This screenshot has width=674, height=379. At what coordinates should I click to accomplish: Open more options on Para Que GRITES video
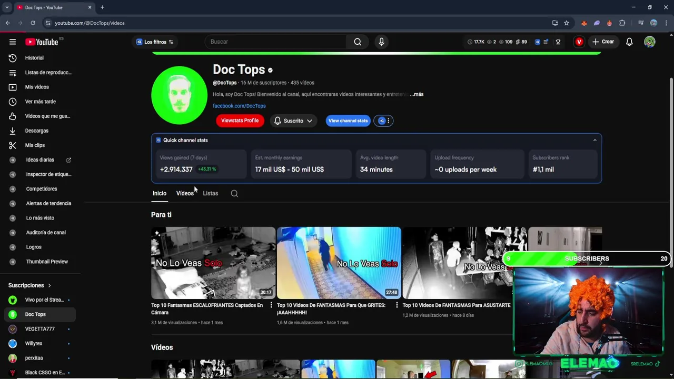pyautogui.click(x=397, y=305)
